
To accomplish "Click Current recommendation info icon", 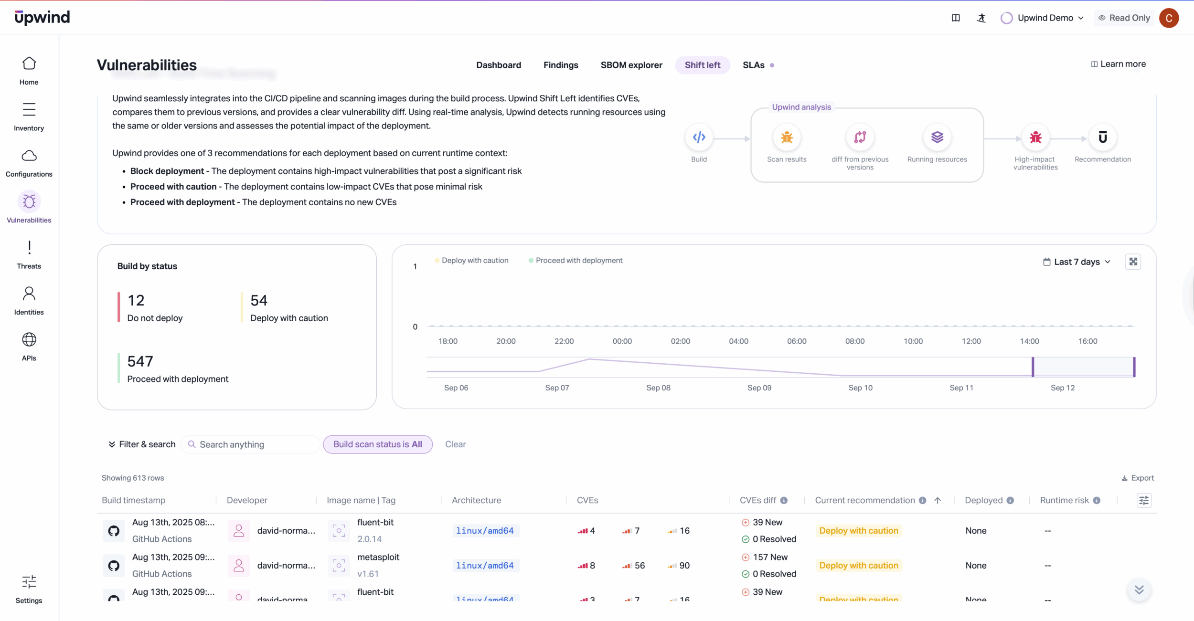I will (x=922, y=500).
